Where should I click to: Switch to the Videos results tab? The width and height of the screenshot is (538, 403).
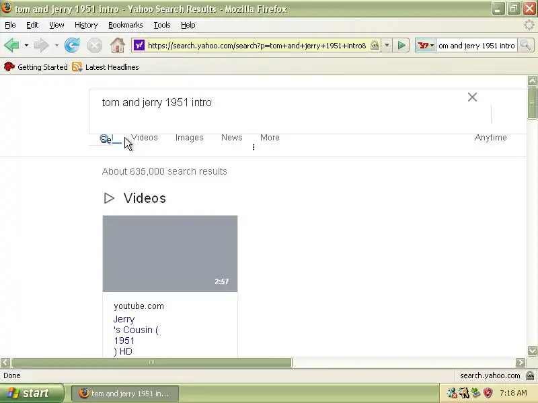(x=145, y=138)
